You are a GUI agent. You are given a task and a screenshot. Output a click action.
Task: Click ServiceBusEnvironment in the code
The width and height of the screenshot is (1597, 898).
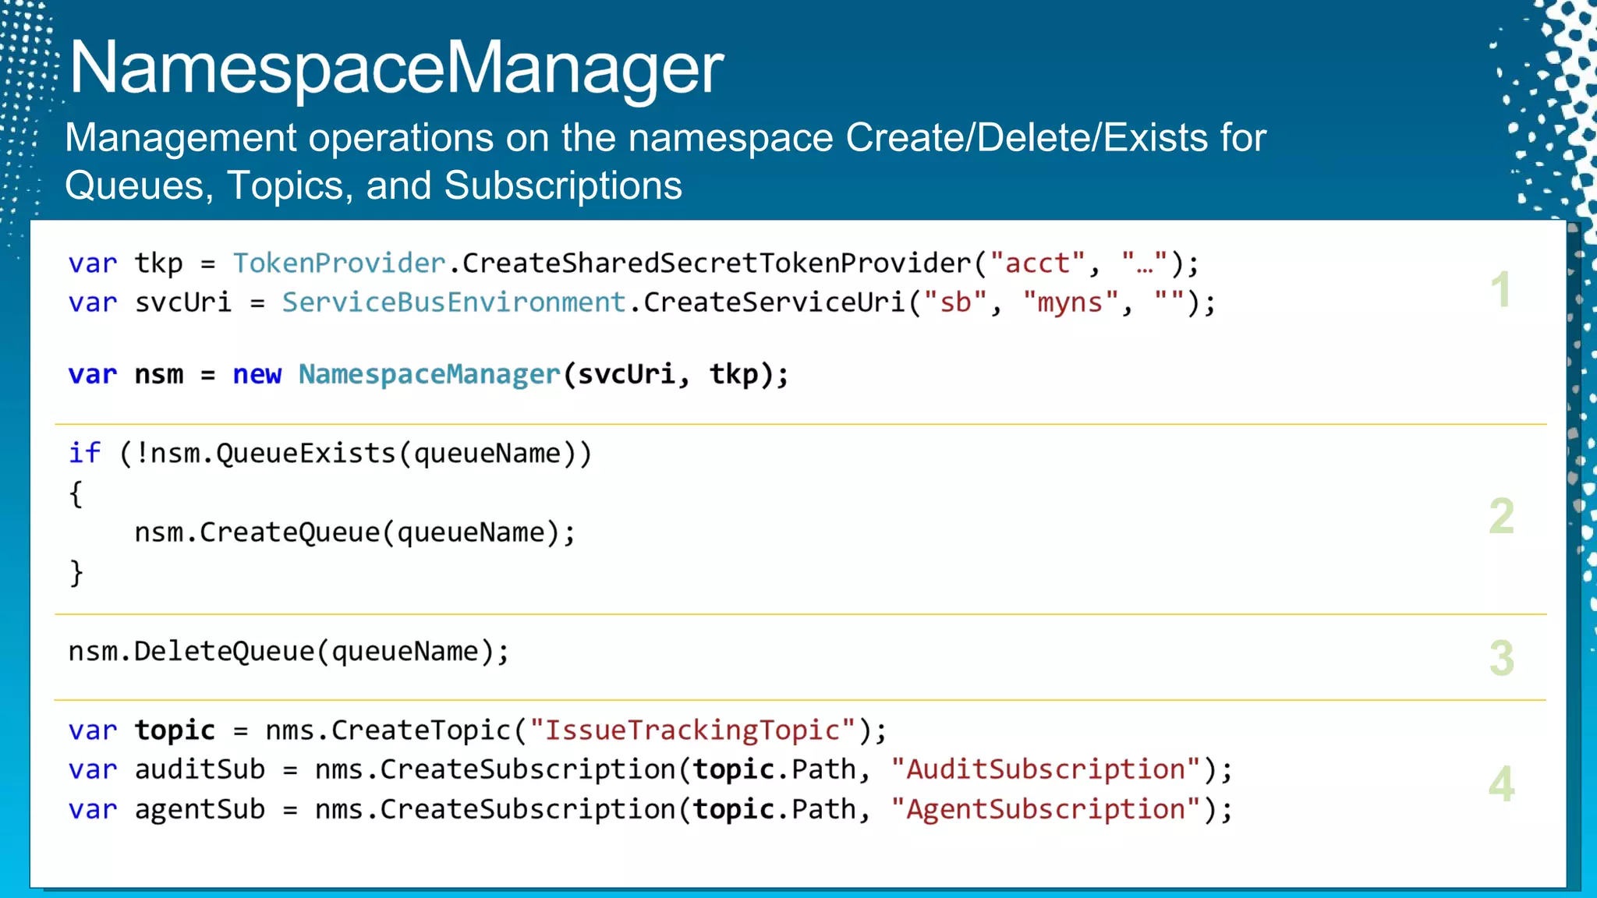[453, 302]
